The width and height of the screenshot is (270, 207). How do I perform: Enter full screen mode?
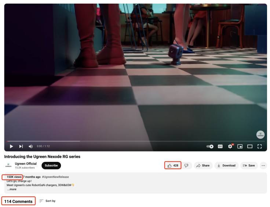point(259,146)
